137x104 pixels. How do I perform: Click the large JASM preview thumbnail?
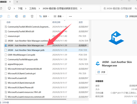tap(116, 38)
